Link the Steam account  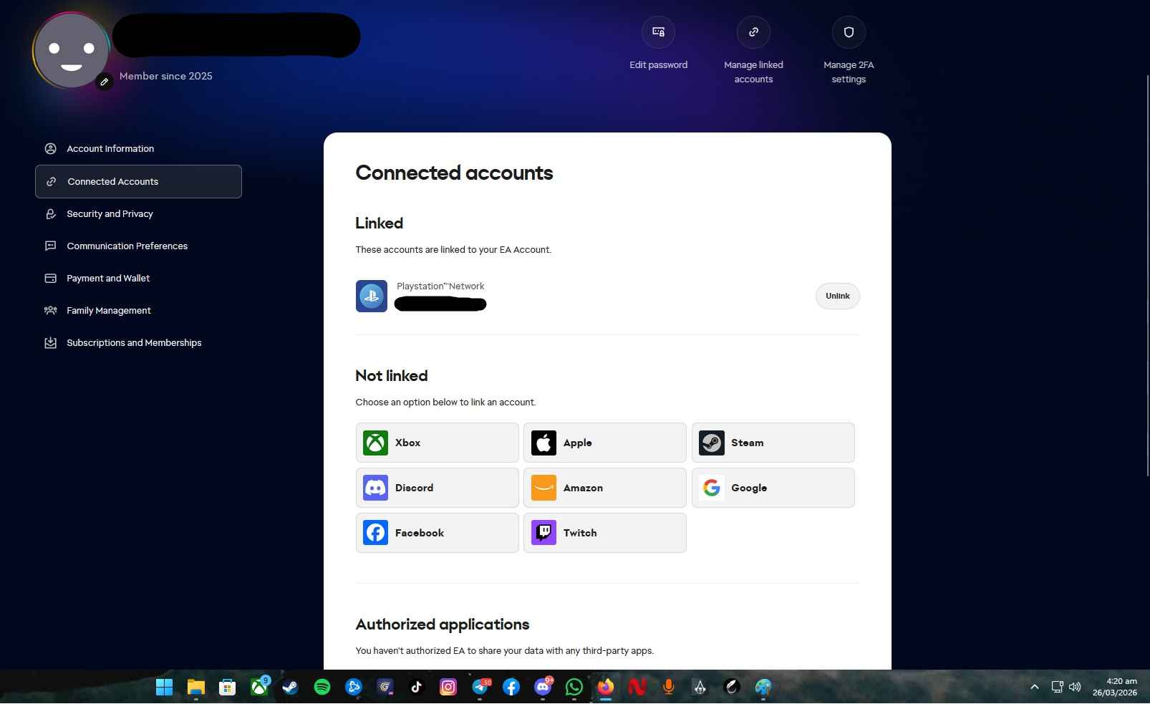(773, 443)
